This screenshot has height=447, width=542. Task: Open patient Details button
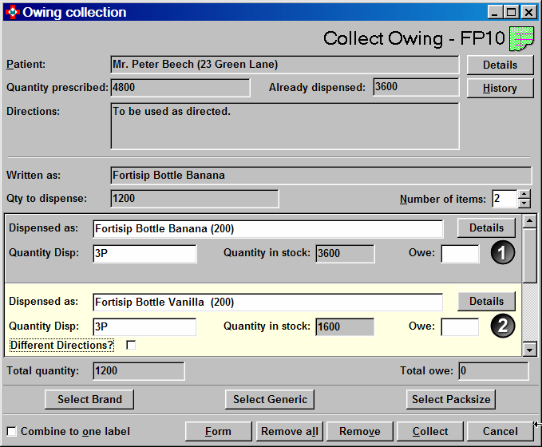point(500,65)
